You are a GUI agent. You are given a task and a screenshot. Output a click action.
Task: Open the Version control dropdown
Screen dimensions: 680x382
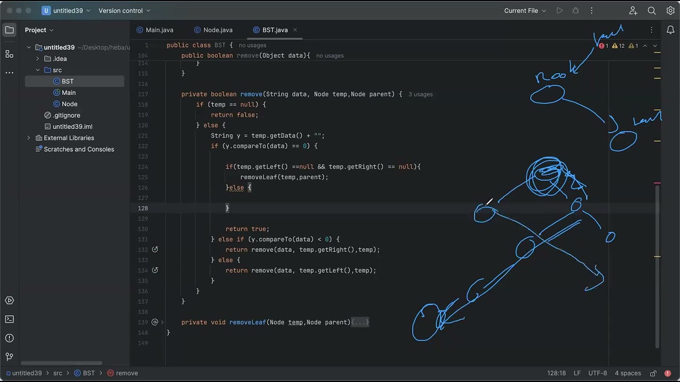click(x=124, y=11)
